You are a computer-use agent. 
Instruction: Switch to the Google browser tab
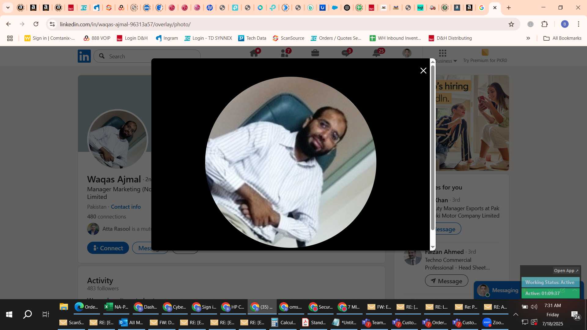[x=482, y=8]
